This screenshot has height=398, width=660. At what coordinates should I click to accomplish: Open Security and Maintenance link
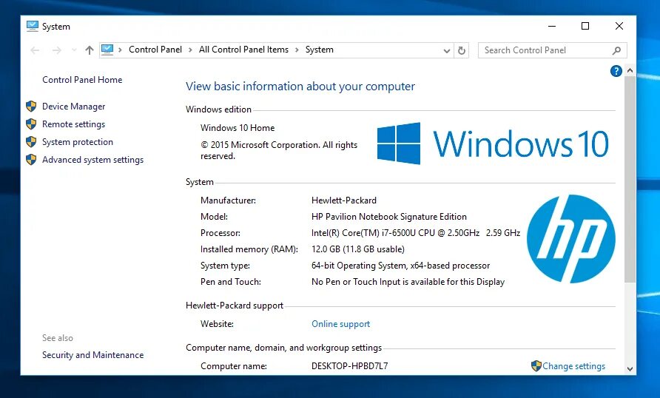point(92,355)
